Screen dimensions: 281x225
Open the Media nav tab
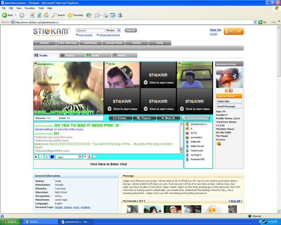pos(137,43)
